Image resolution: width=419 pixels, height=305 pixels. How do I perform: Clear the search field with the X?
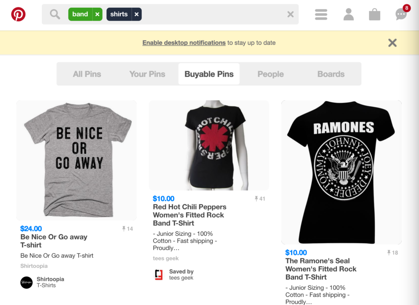[x=290, y=13]
